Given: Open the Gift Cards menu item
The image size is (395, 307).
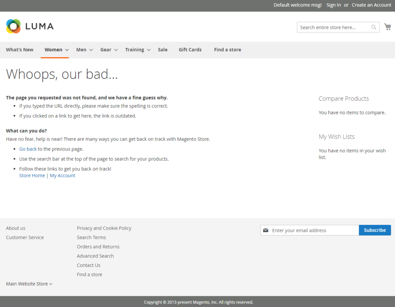Looking at the screenshot, I should pos(190,50).
